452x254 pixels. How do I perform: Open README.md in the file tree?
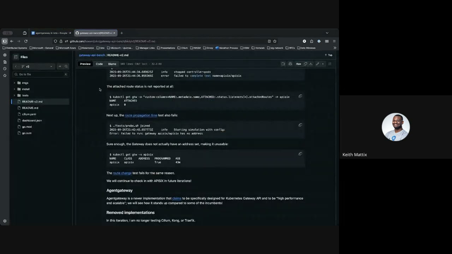pos(30,108)
